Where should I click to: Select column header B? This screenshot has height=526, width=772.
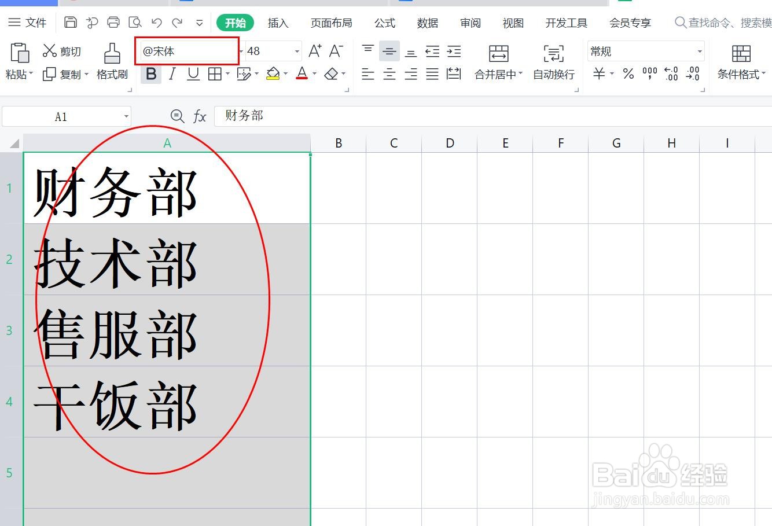coord(339,143)
